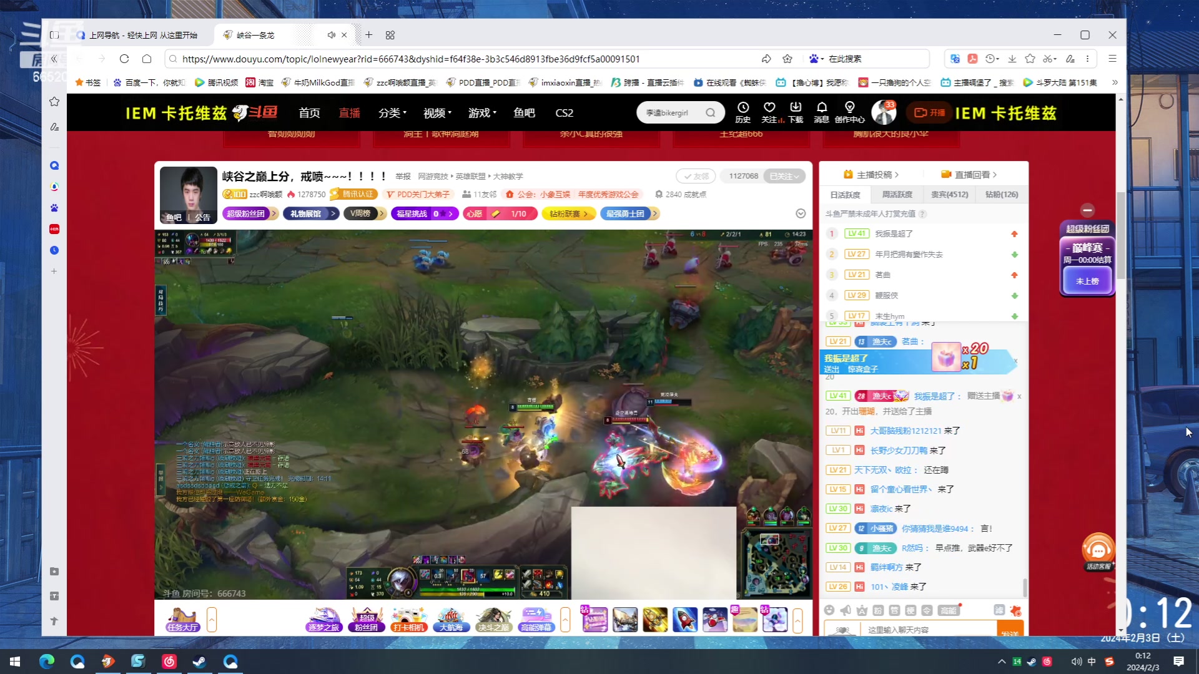Viewport: 1199px width, 674px height.
Task: Switch to the 日活跃度 tab
Action: (846, 195)
